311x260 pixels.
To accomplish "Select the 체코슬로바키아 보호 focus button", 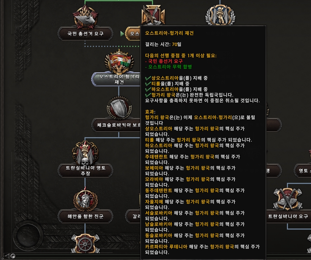I will point(116,125).
